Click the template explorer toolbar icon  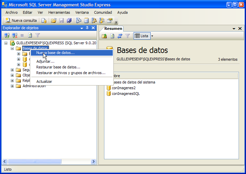click(x=102, y=20)
